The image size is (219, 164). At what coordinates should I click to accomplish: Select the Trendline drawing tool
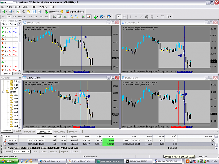[x=141, y=17]
